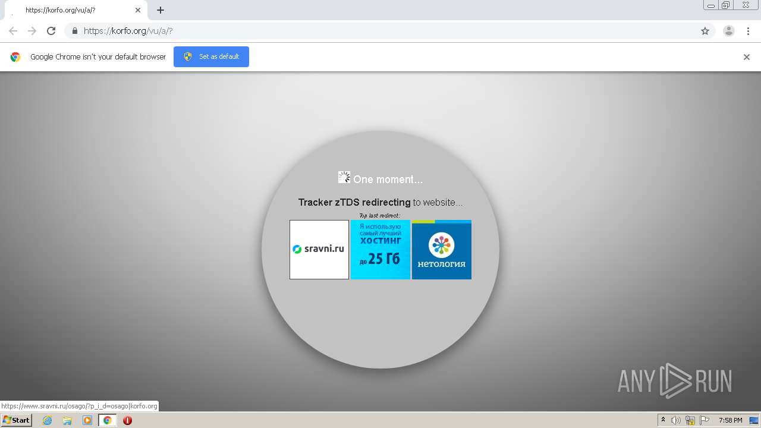Open the volume speaker tray icon
Screen dimensions: 761x428
point(676,420)
